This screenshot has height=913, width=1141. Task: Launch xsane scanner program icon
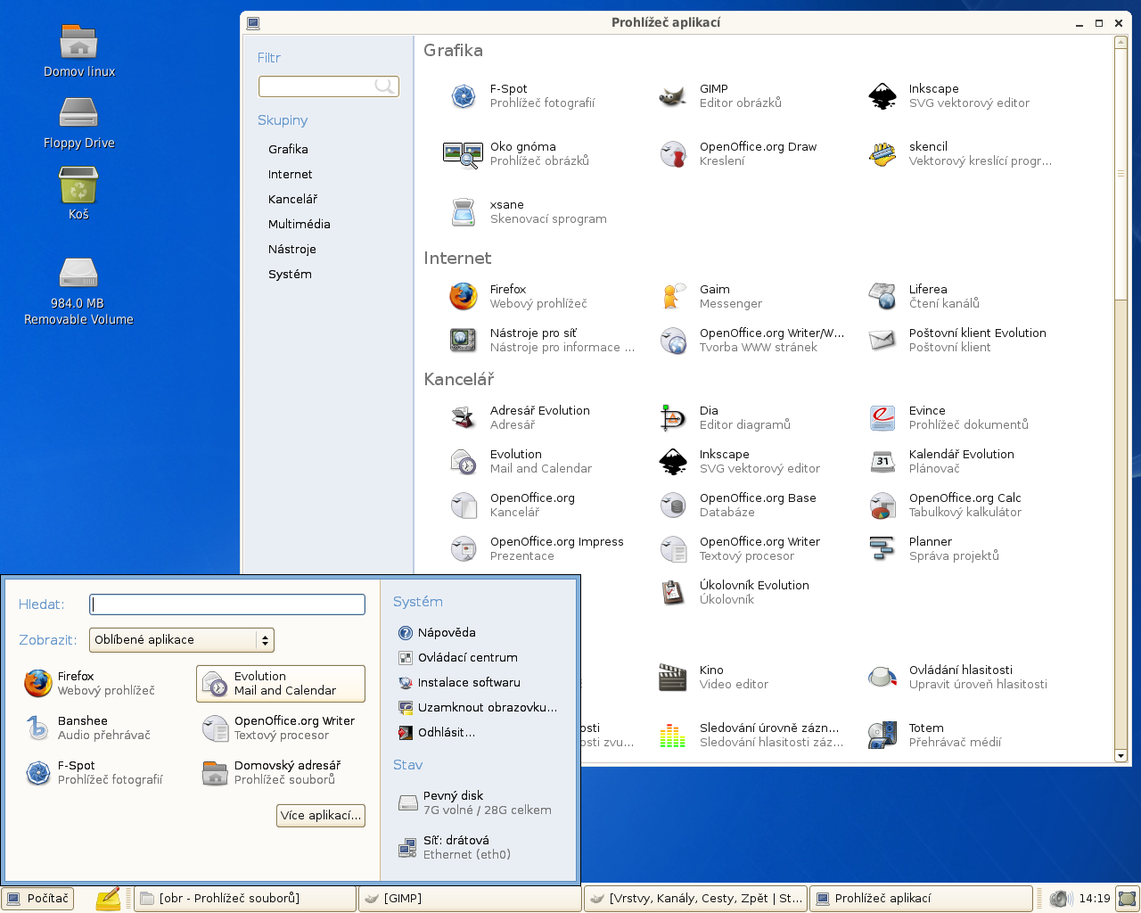[x=463, y=212]
